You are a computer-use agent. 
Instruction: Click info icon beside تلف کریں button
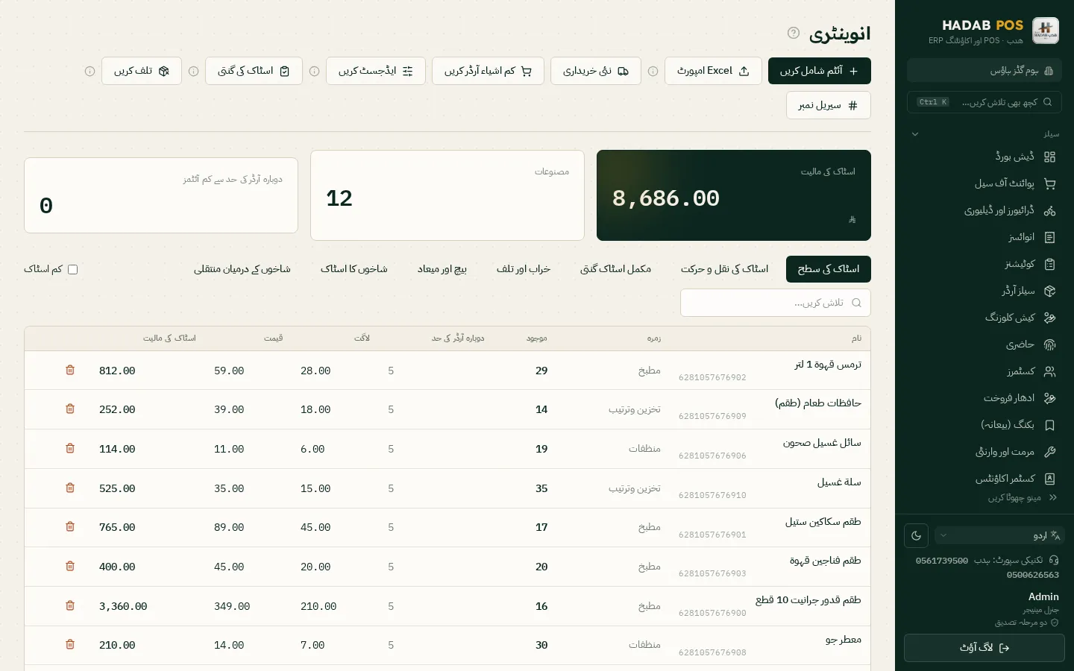click(90, 72)
